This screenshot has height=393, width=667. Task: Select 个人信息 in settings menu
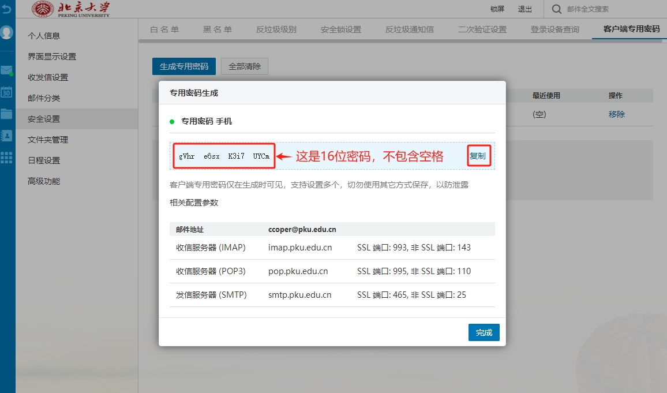point(44,36)
